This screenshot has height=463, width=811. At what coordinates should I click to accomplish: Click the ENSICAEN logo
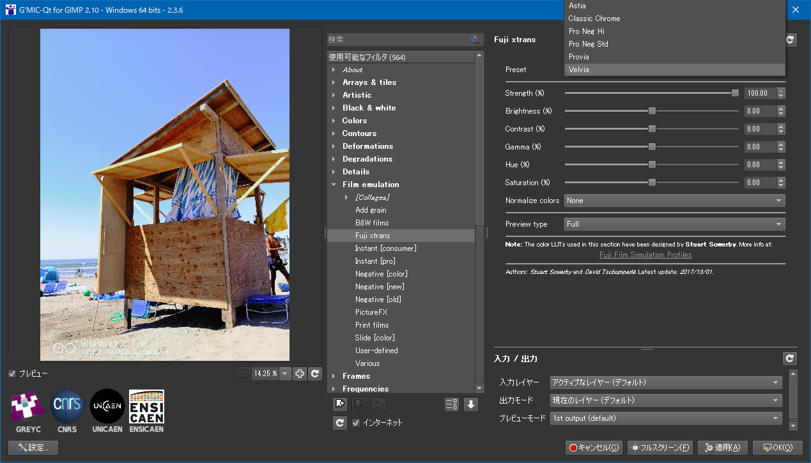[x=146, y=411]
